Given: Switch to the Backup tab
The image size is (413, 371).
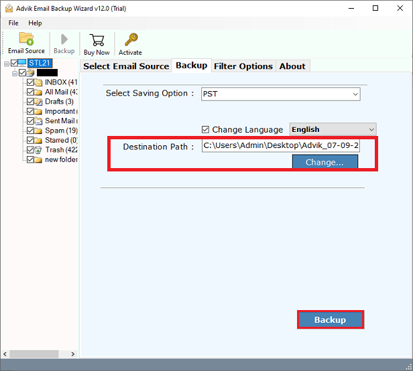Looking at the screenshot, I should (192, 66).
